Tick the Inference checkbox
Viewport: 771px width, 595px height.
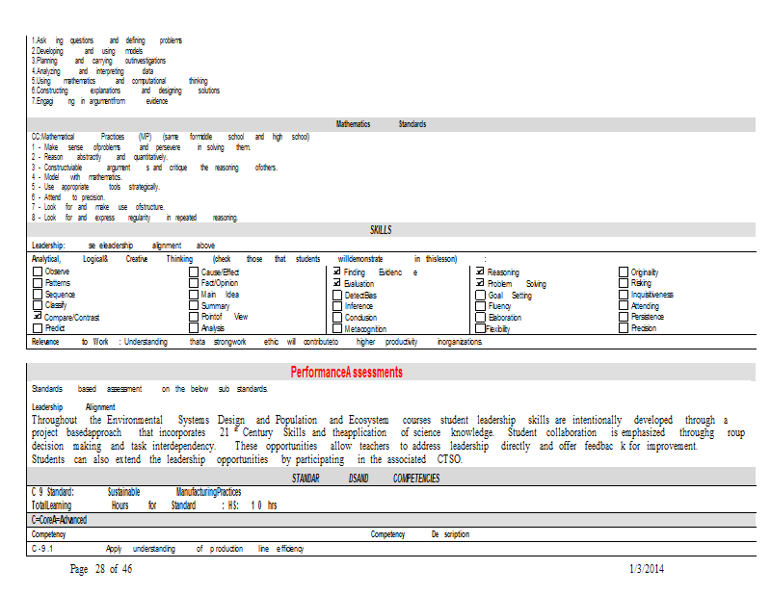pyautogui.click(x=337, y=305)
